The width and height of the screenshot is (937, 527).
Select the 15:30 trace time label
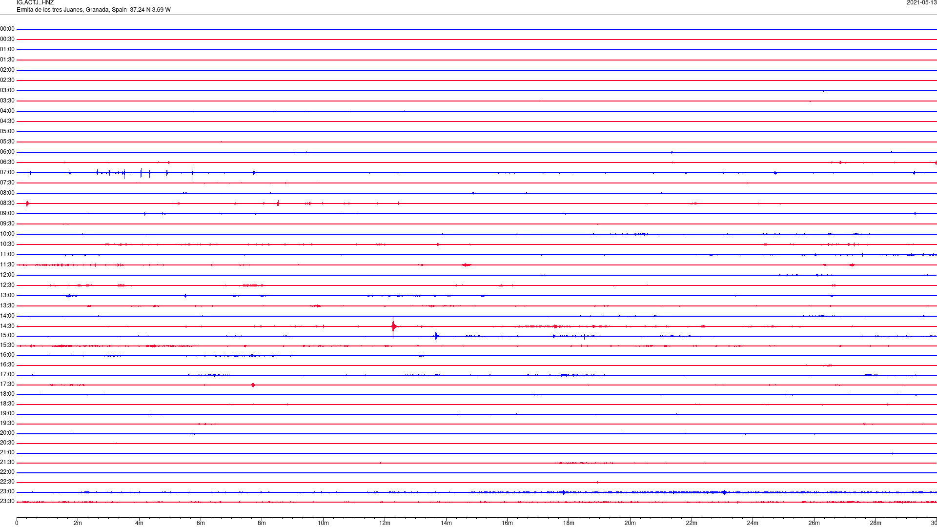coord(7,345)
